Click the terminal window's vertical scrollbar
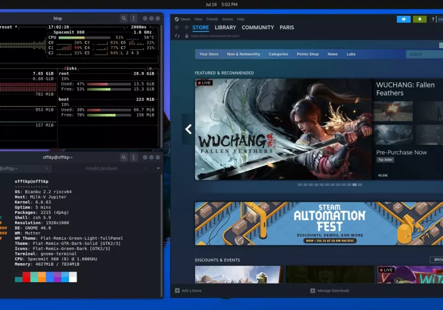443x310 pixels. [162, 236]
